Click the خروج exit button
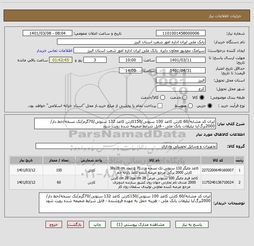The height and width of the screenshot is (246, 254). pyautogui.click(x=54, y=225)
